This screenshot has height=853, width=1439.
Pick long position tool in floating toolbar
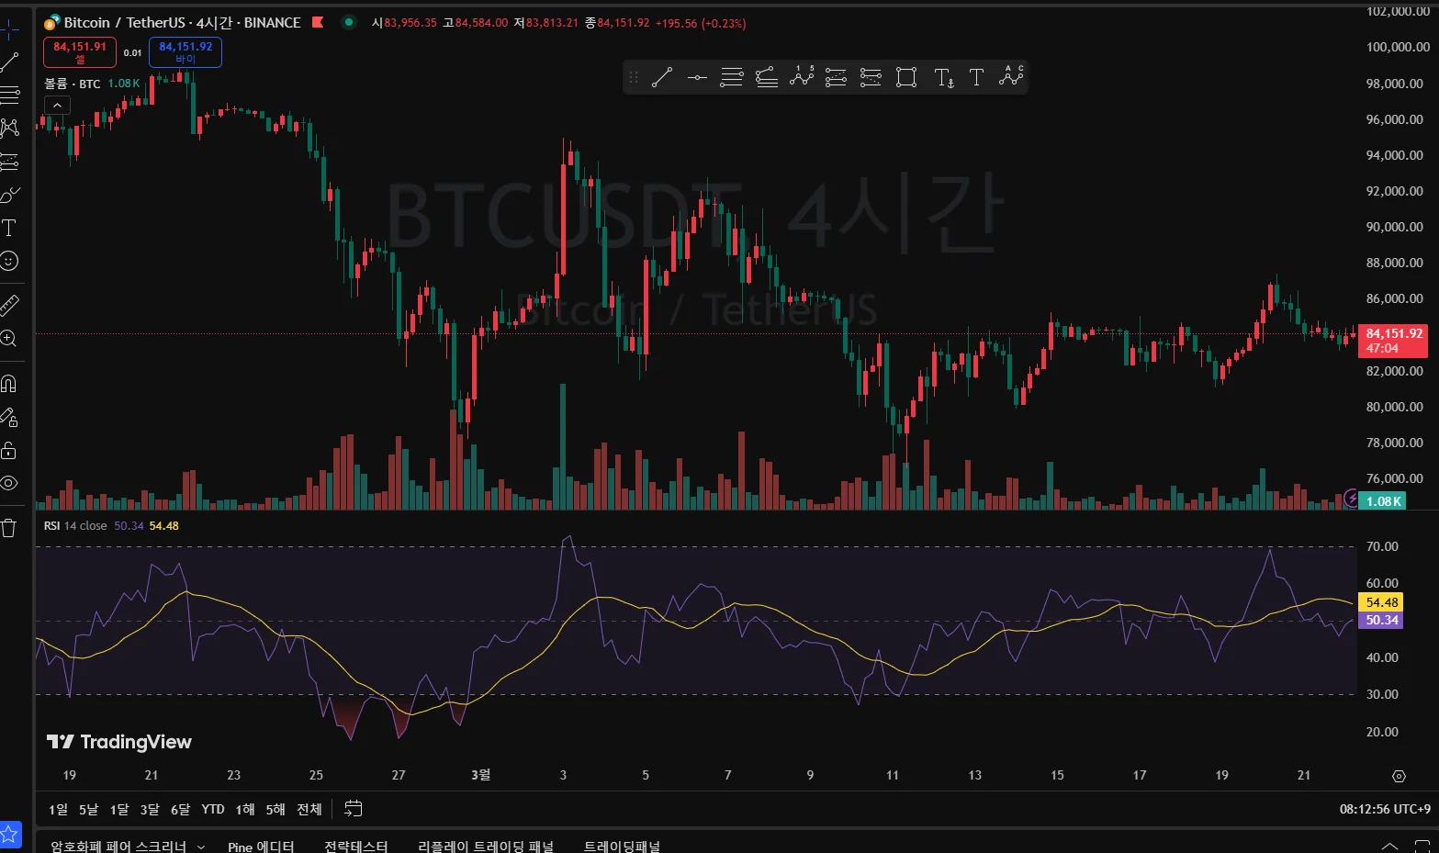point(836,77)
